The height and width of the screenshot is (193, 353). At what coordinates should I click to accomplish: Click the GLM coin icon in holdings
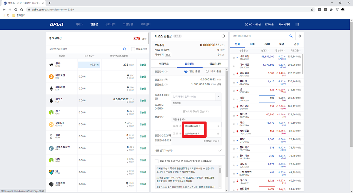click(x=51, y=136)
